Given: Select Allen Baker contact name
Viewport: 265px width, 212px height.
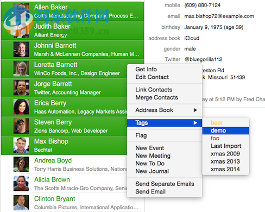Looking at the screenshot, I should [x=51, y=7].
